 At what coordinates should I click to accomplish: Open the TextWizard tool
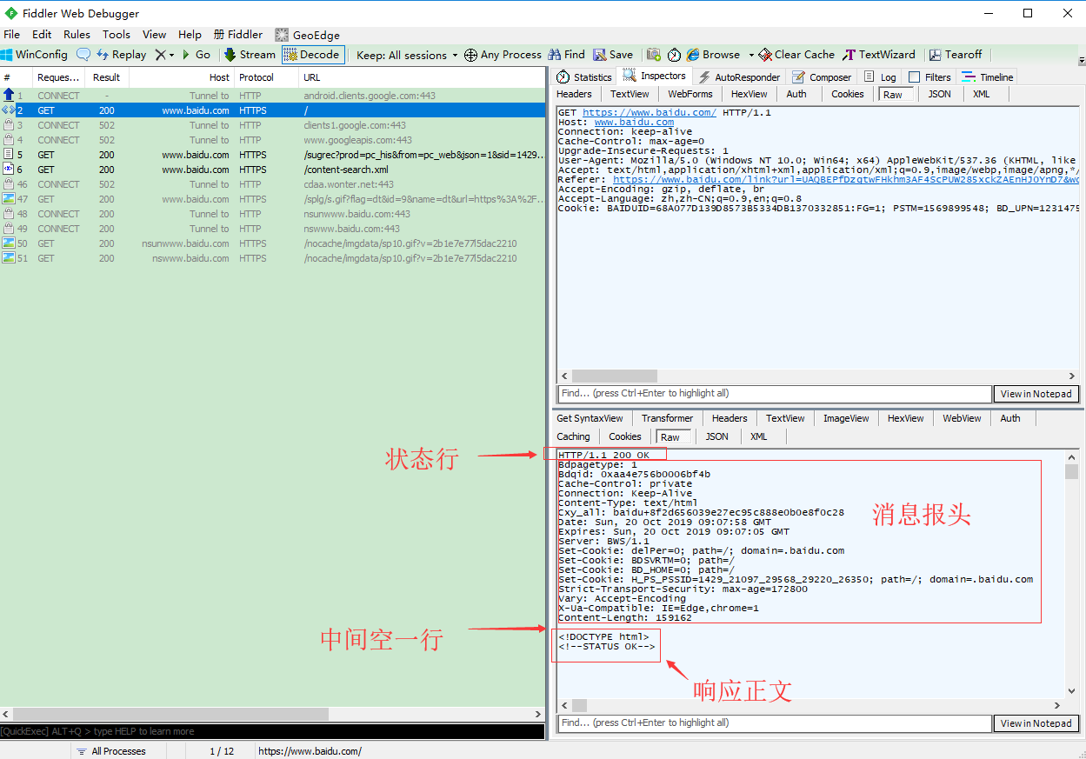879,54
